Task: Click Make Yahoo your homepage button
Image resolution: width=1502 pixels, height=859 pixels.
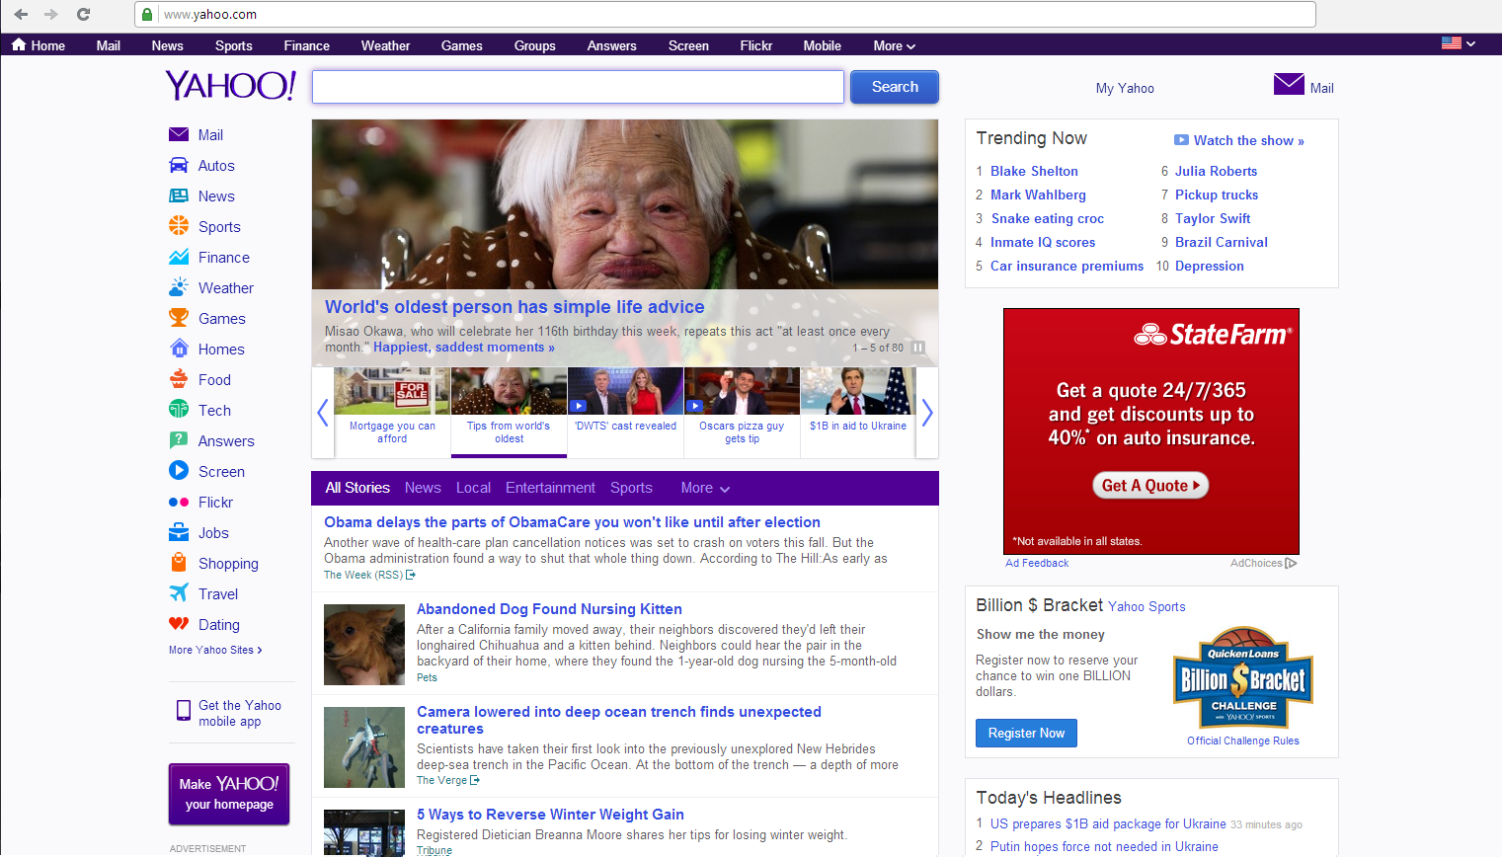Action: click(x=229, y=794)
